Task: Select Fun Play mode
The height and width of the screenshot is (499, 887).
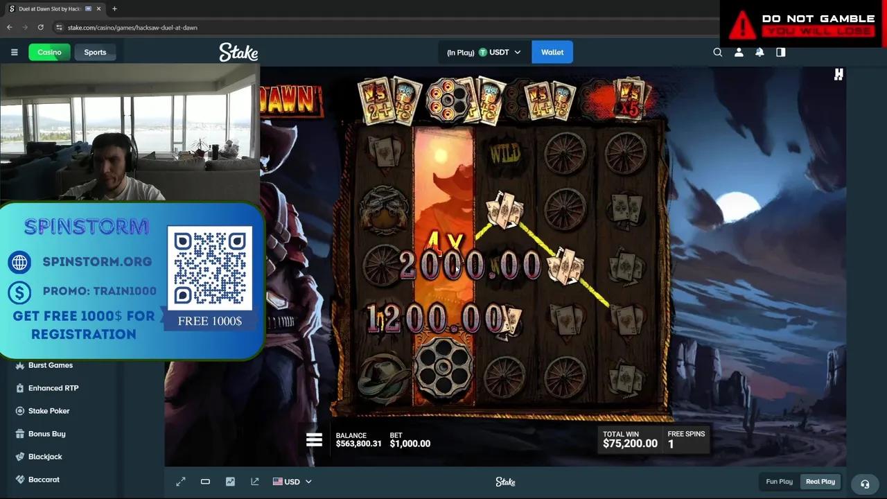Action: (x=779, y=482)
